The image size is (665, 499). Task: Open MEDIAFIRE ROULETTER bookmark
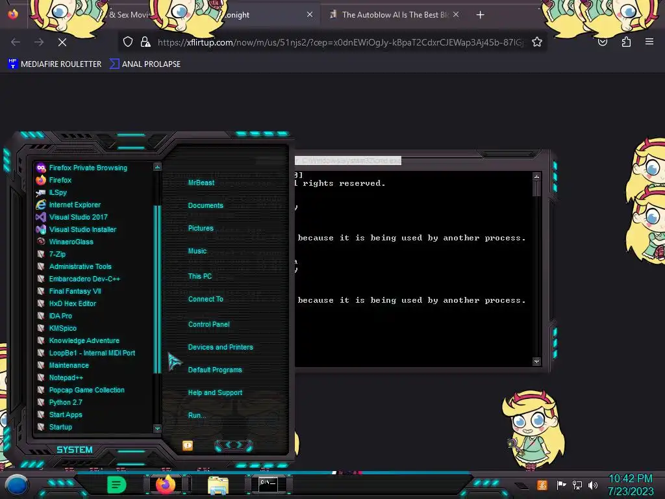[55, 64]
